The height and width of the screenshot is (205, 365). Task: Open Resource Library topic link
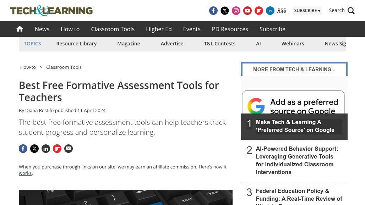76,44
